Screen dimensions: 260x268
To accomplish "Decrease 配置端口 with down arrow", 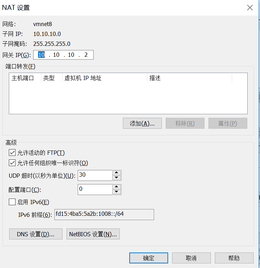I will [117, 192].
